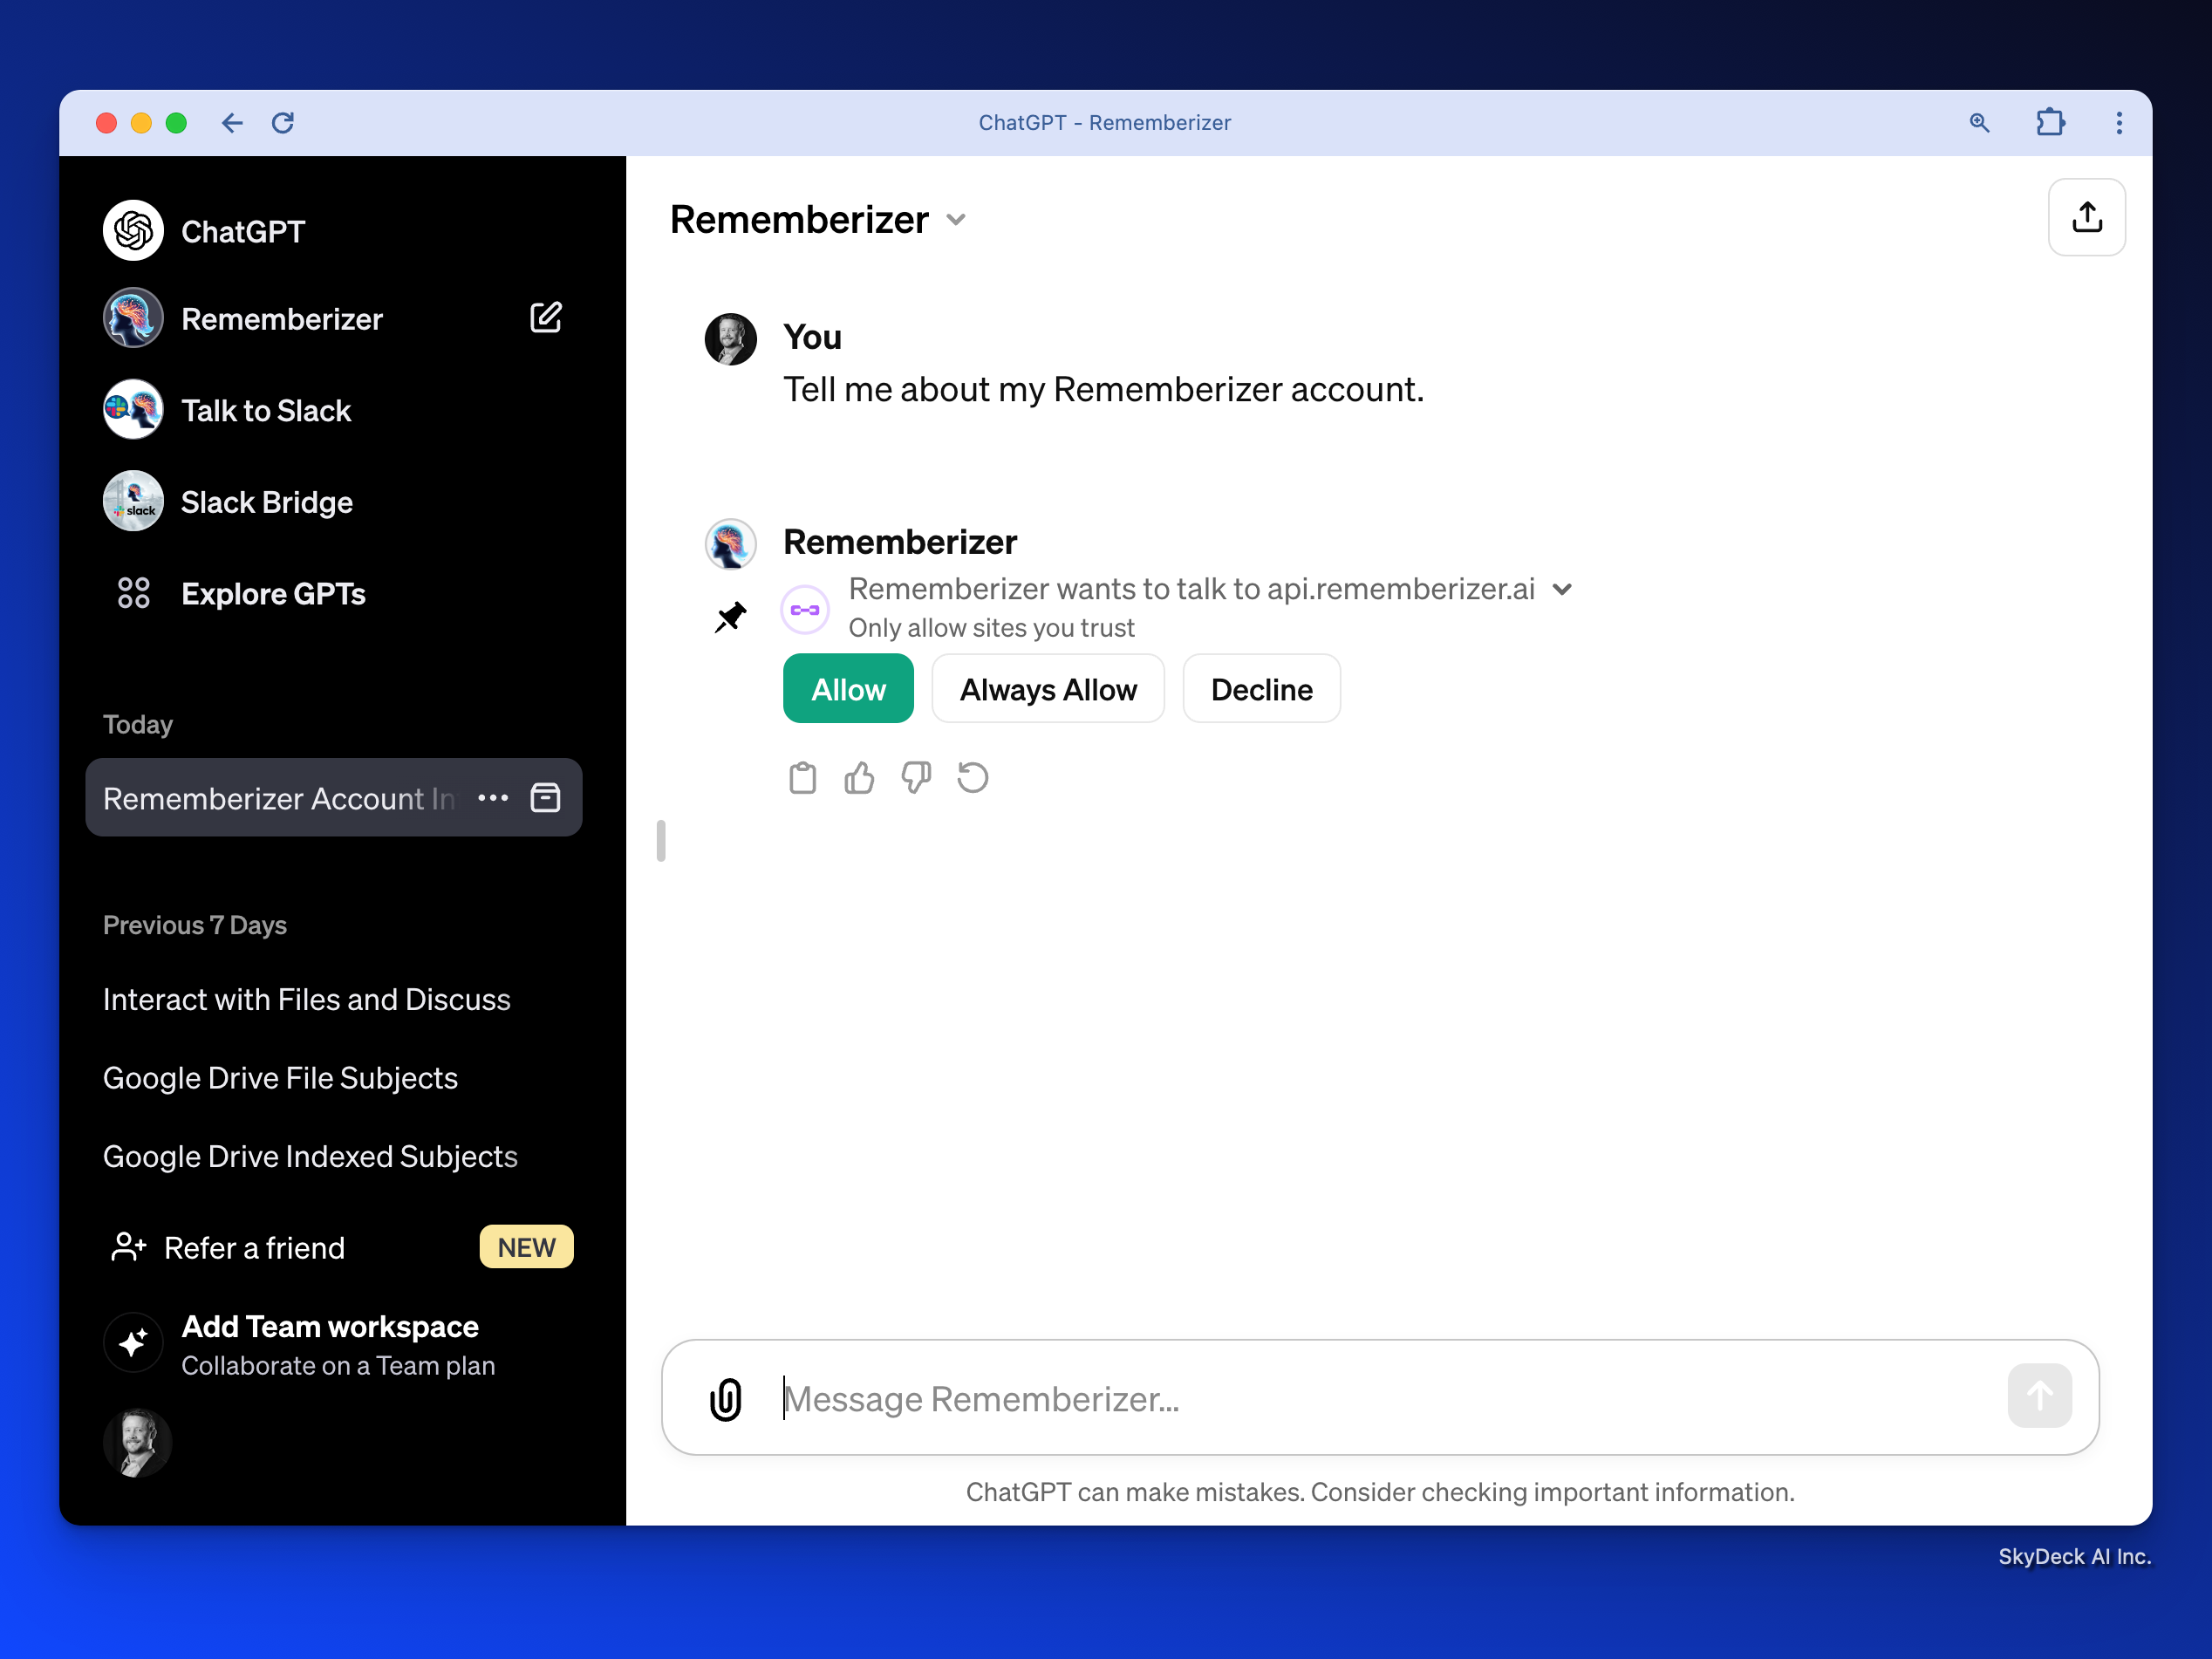
Task: Focus the Message Rememberizer input field
Action: click(1380, 1398)
